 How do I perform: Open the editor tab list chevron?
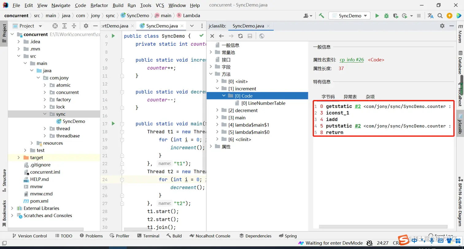192,26
